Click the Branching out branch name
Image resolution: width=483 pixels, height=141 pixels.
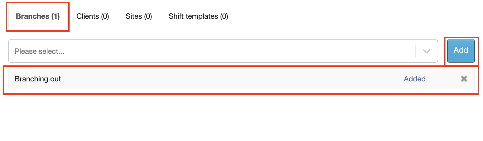click(x=38, y=79)
